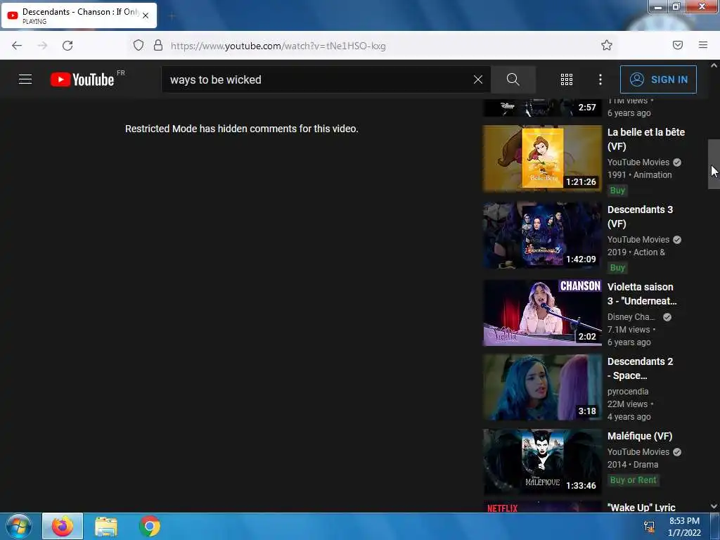Open the YouTube apps grid icon
The width and height of the screenshot is (720, 540).
[x=567, y=79]
